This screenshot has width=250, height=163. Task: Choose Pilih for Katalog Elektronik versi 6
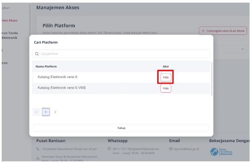tap(166, 77)
